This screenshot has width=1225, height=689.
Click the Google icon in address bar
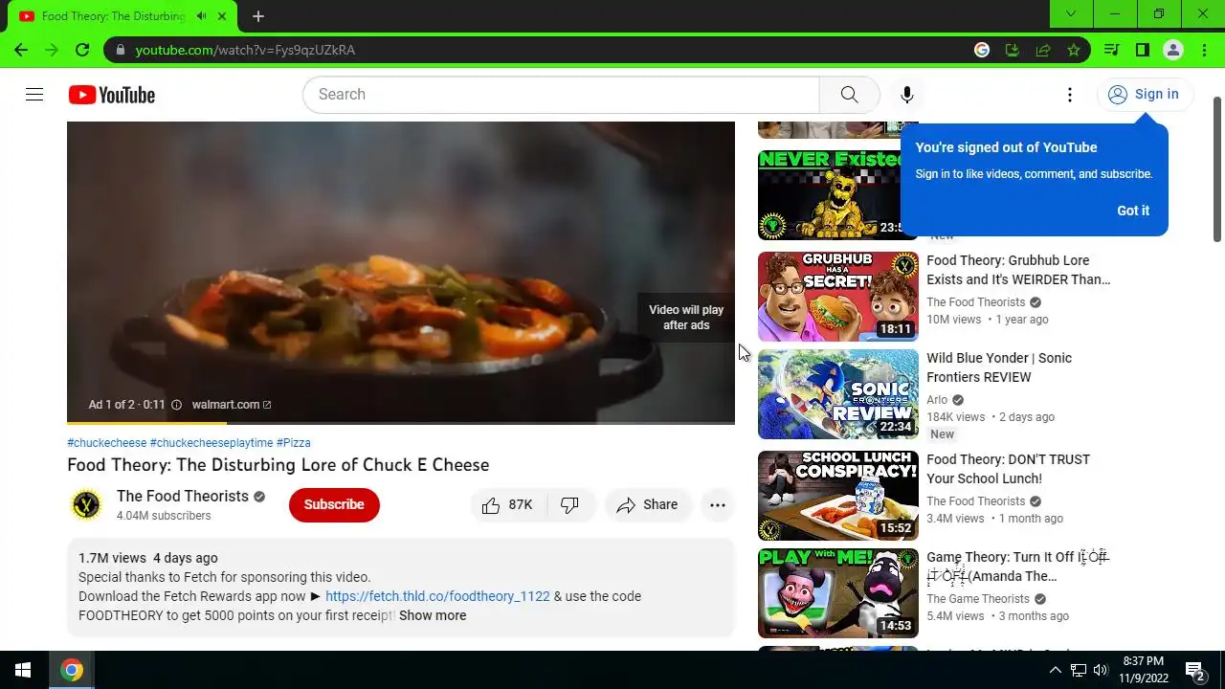click(982, 50)
